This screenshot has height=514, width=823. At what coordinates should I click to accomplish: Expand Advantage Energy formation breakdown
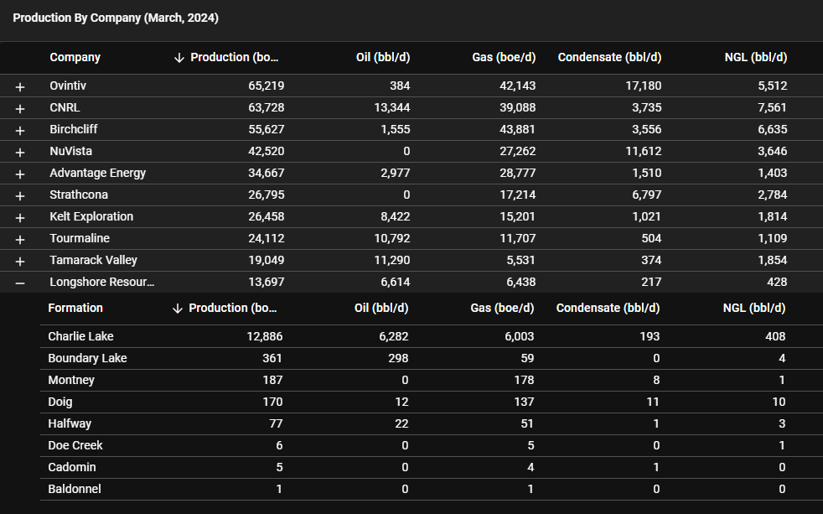click(x=20, y=174)
